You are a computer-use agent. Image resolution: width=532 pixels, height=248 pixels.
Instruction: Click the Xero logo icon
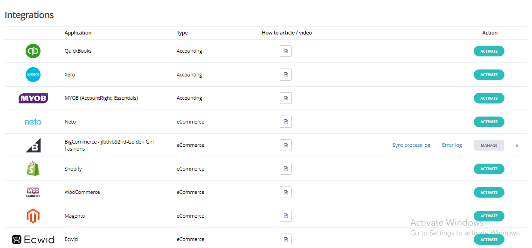(x=33, y=75)
